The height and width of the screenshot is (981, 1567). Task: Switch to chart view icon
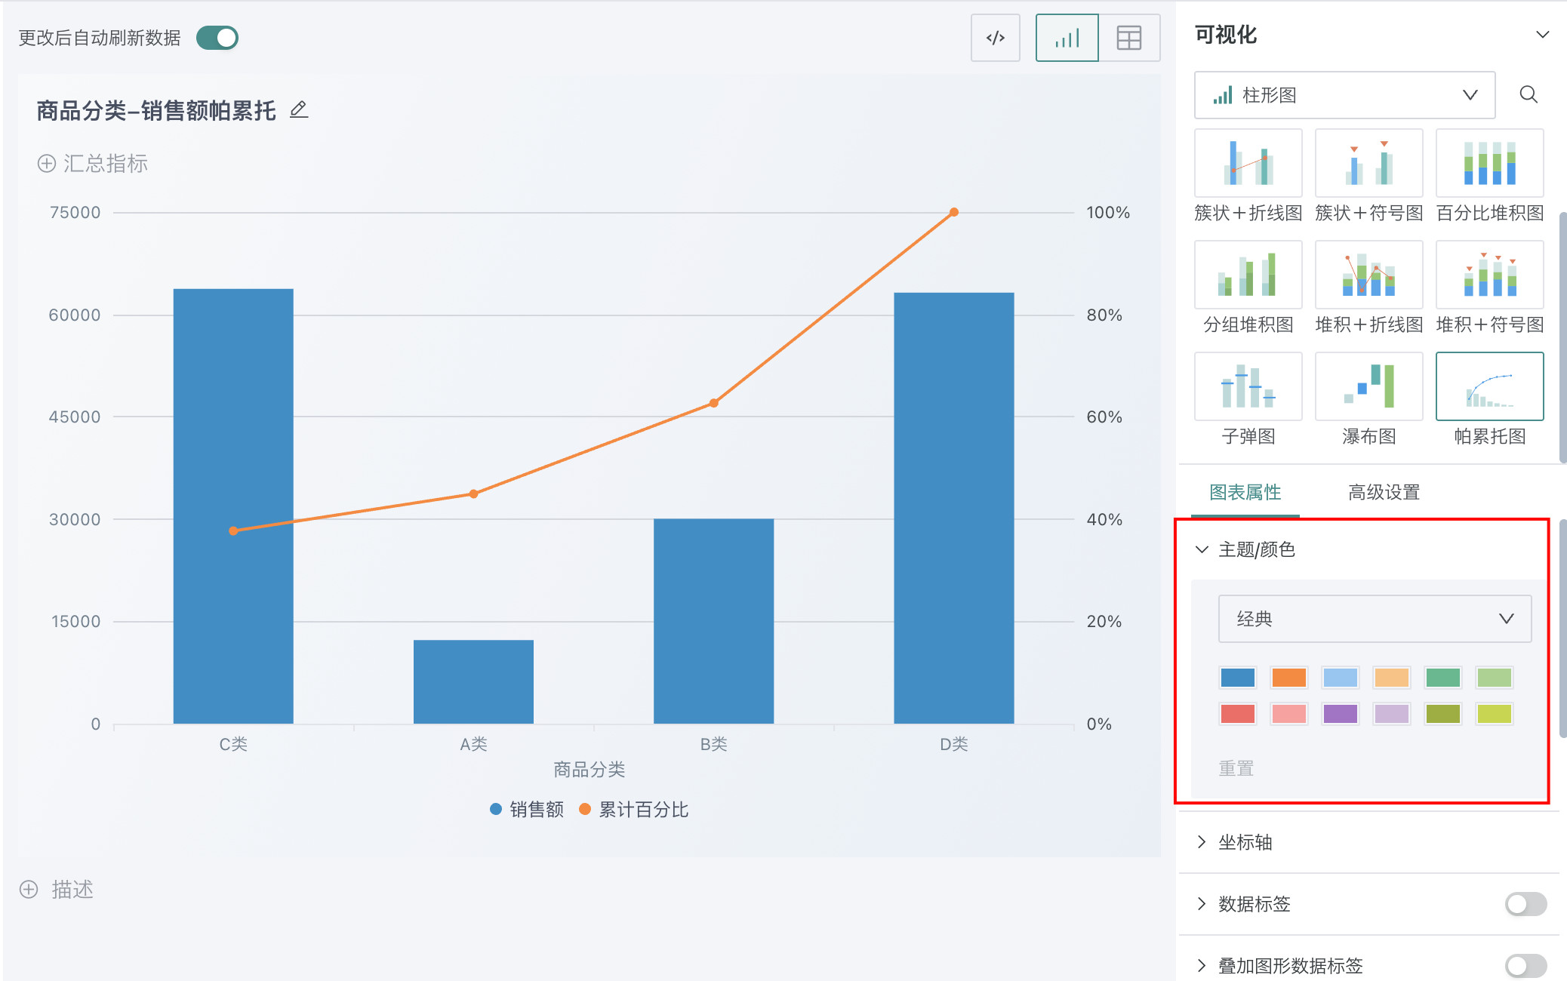pyautogui.click(x=1067, y=38)
